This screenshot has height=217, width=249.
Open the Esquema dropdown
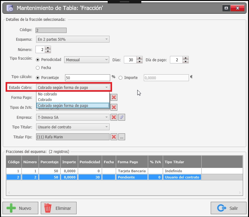tap(73, 39)
